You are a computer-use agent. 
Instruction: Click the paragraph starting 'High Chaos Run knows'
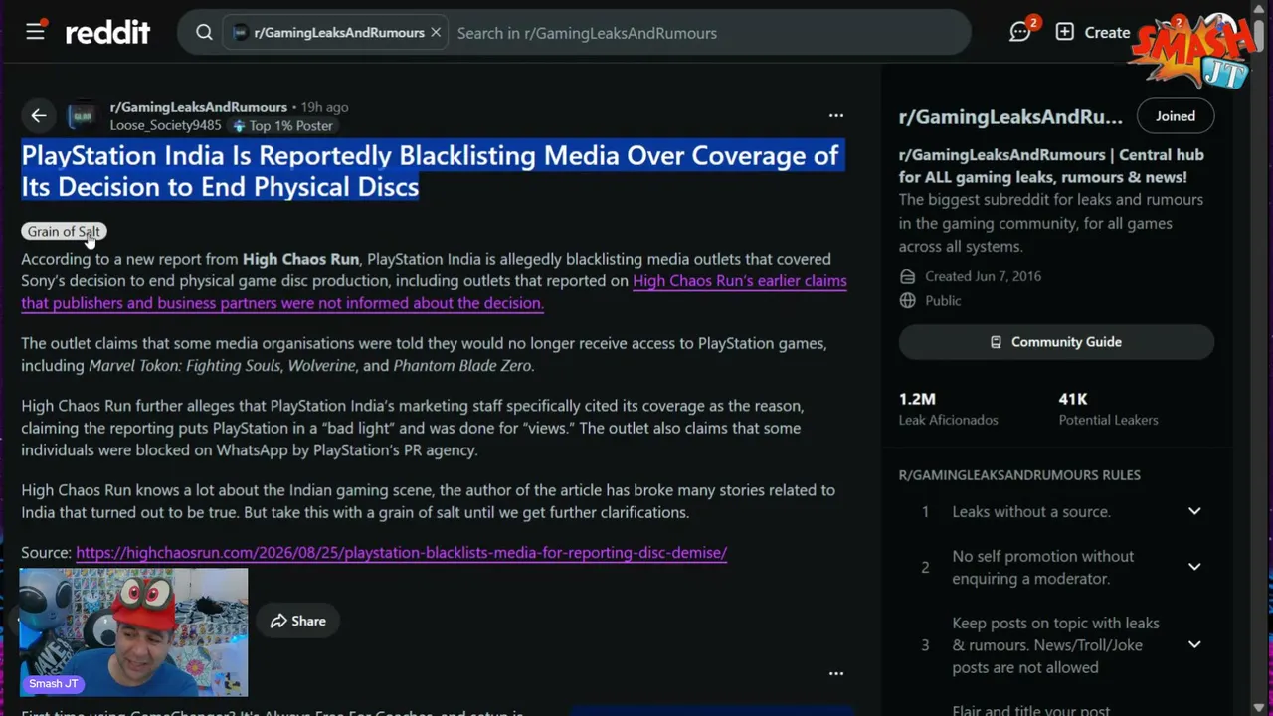click(x=428, y=501)
